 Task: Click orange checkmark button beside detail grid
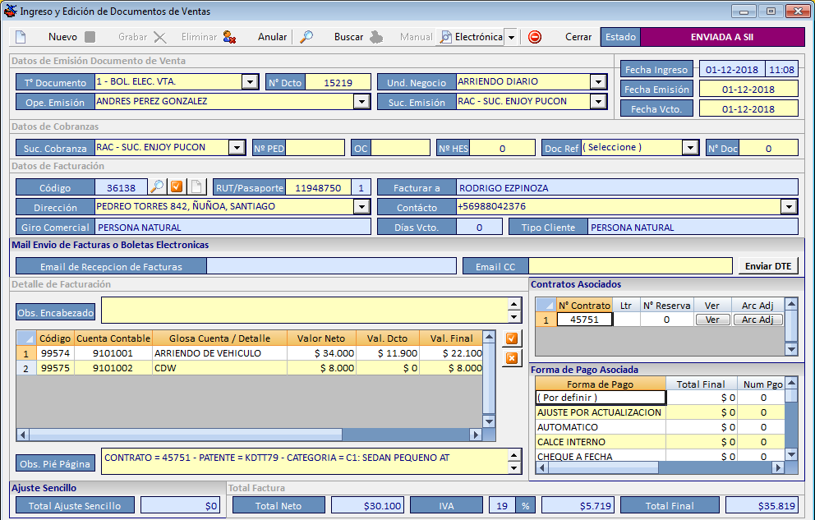click(511, 338)
